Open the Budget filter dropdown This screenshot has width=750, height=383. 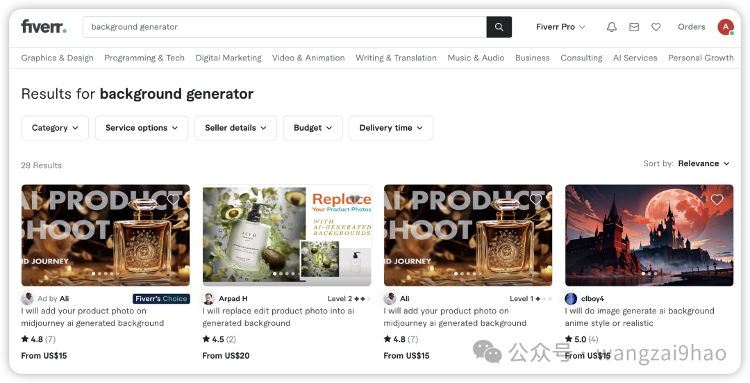[x=312, y=128]
